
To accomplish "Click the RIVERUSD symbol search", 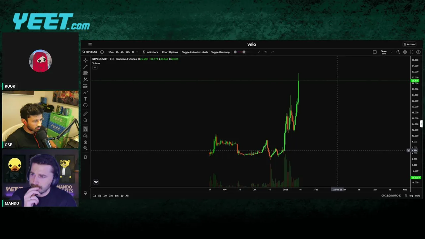I will (90, 52).
